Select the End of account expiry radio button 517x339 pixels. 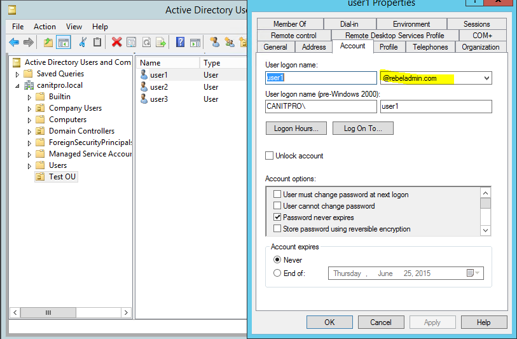click(277, 273)
